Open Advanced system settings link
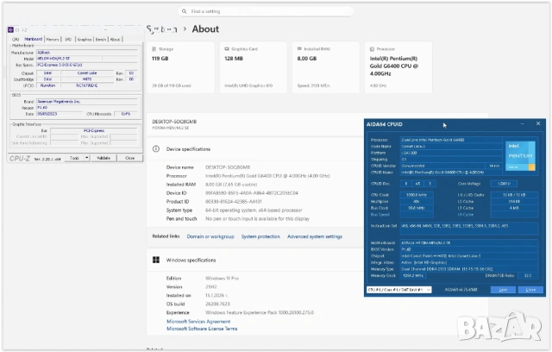This screenshot has width=552, height=352. [x=315, y=236]
